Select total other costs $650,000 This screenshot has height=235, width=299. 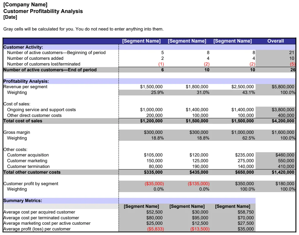click(244, 172)
